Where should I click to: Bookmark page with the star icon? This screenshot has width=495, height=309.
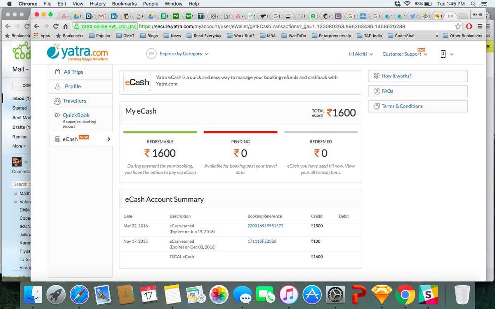pyautogui.click(x=458, y=26)
